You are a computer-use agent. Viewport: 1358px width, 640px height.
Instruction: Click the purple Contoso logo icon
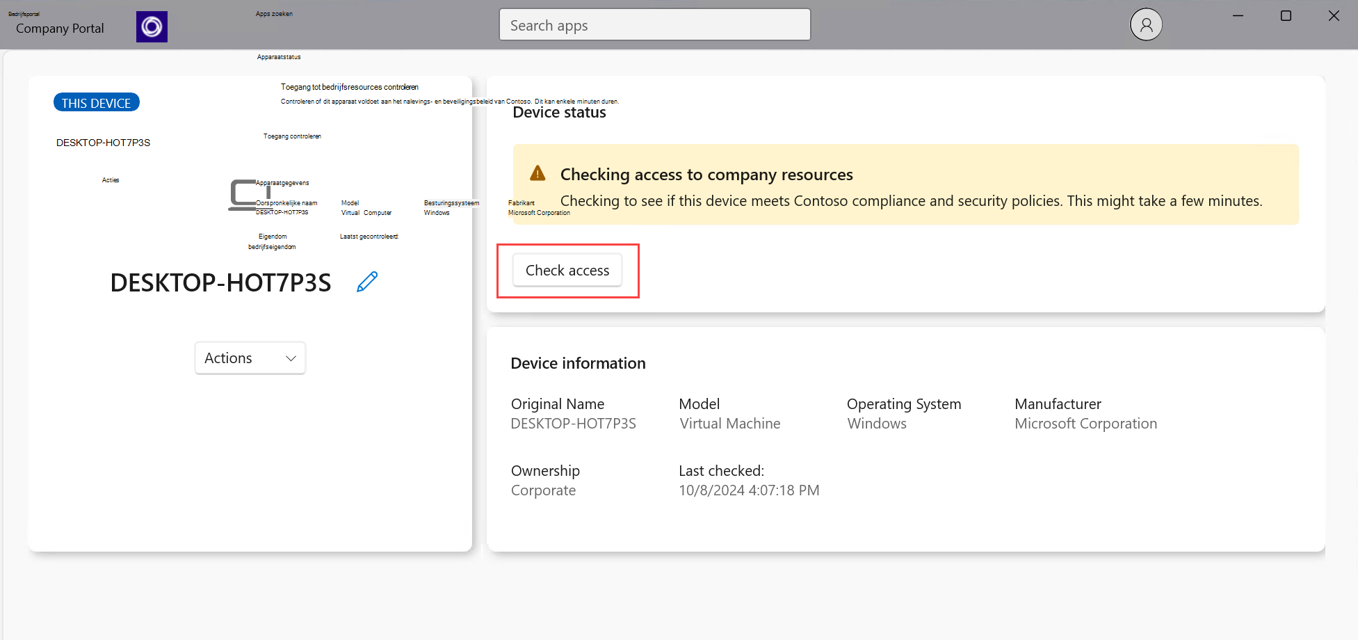(152, 27)
